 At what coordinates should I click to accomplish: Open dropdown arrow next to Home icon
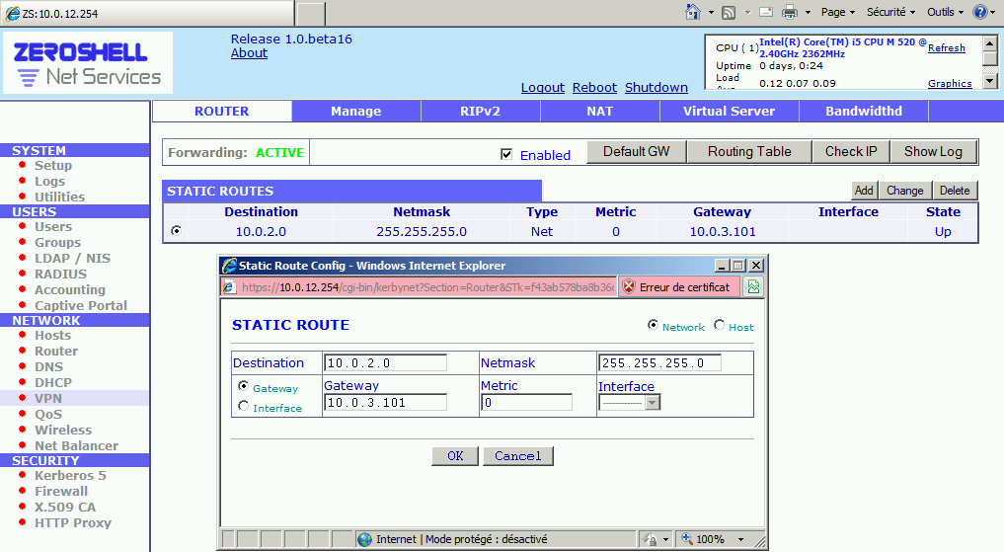[x=711, y=12]
